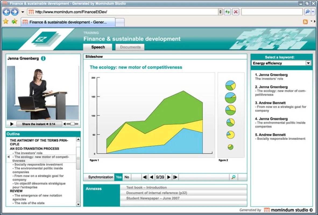318x215 pixels.
Task: Skip to the last slide
Action: pyautogui.click(x=175, y=177)
